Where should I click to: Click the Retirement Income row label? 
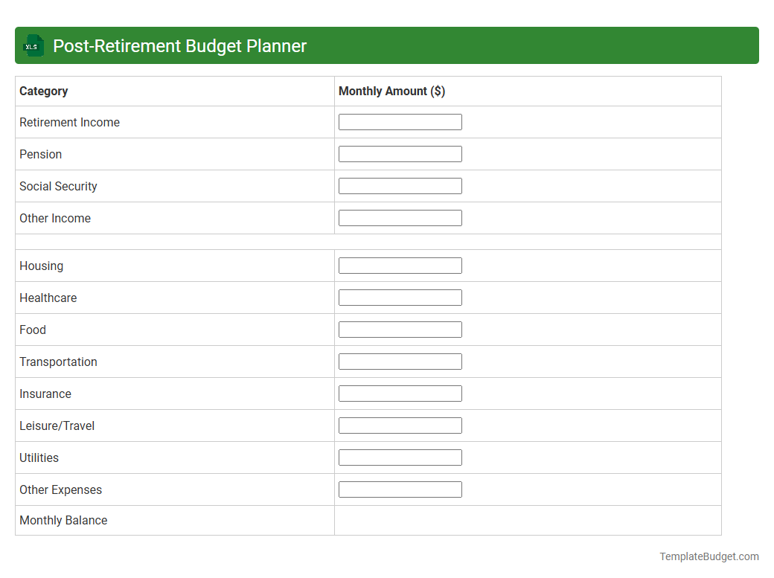[69, 122]
